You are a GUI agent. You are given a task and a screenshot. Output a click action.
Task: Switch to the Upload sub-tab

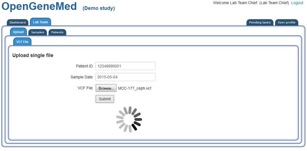[18, 32]
